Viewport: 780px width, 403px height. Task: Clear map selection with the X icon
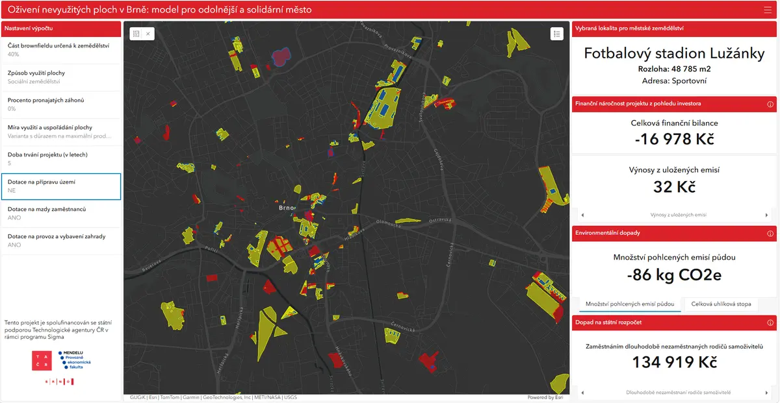point(148,34)
